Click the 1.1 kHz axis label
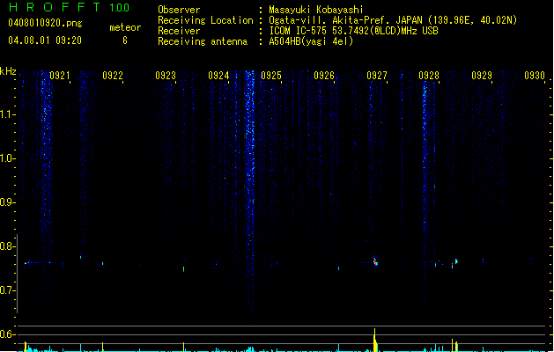The width and height of the screenshot is (554, 352). [x=6, y=114]
